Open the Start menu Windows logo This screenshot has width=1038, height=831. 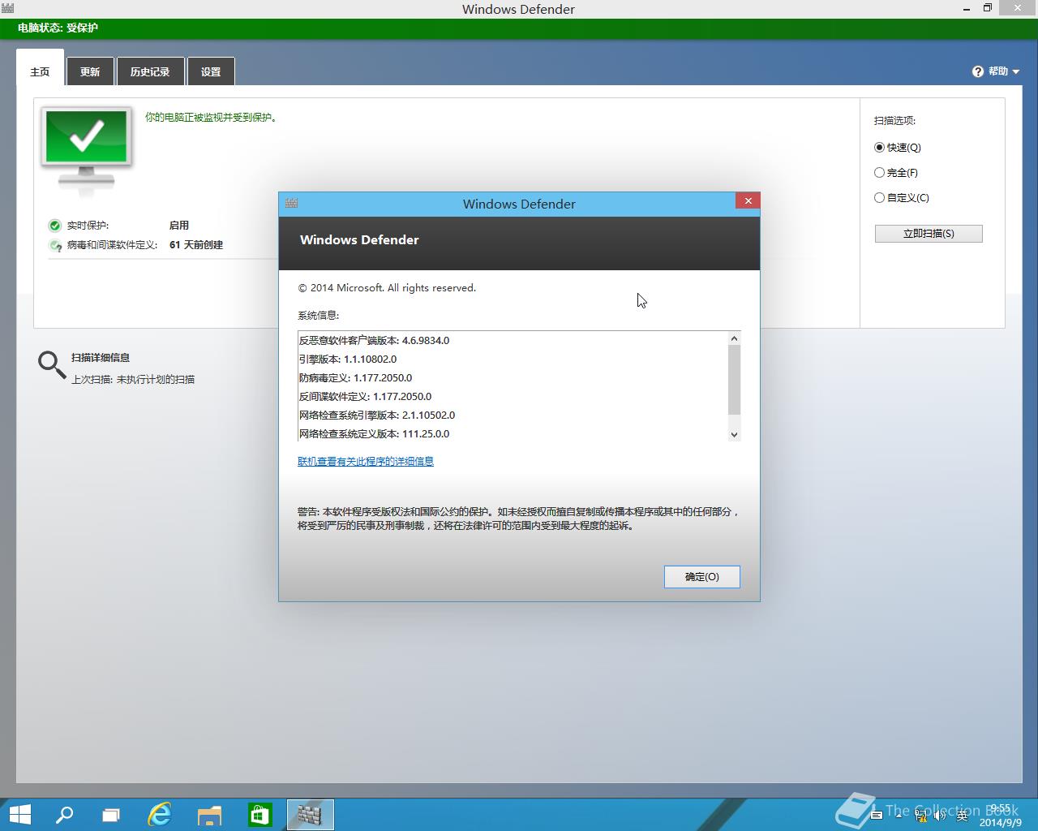[x=19, y=814]
